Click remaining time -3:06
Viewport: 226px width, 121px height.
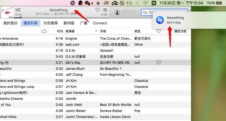104,15
